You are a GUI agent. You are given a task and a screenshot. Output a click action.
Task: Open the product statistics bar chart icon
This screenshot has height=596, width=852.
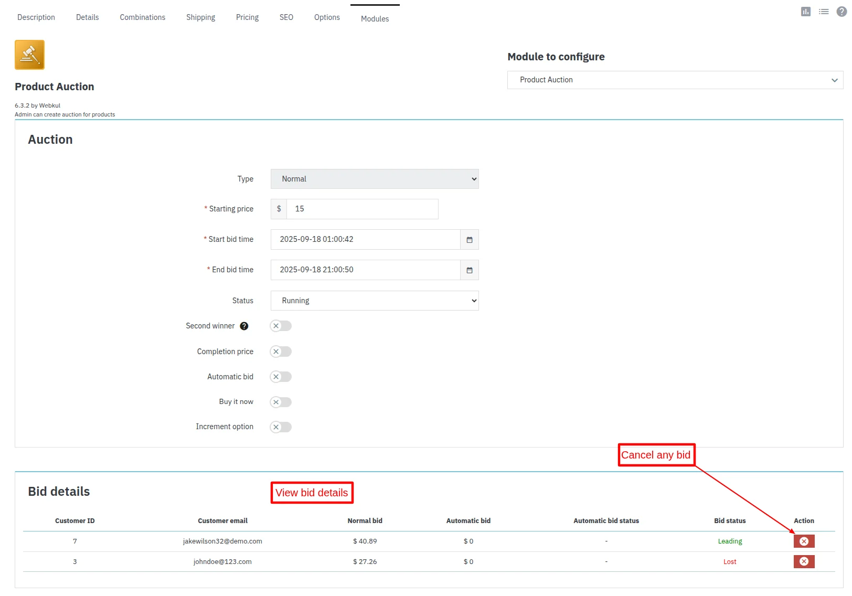click(x=805, y=11)
